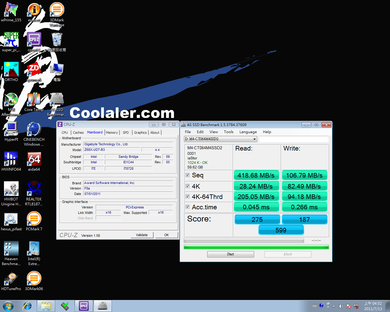390x312 pixels.
Task: Open the wPrime_155 desktop shortcut
Action: [x=11, y=12]
